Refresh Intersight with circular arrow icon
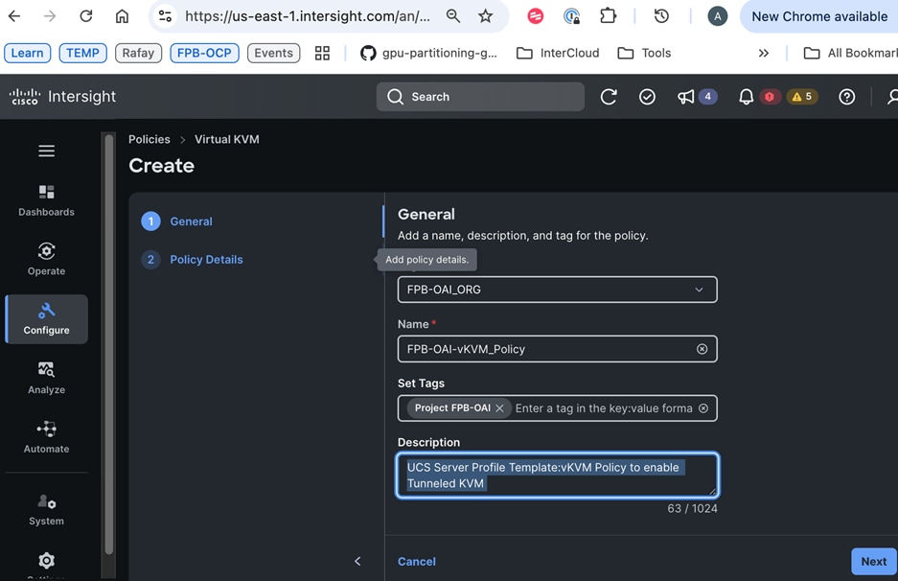Viewport: 898px width, 581px height. click(x=609, y=97)
